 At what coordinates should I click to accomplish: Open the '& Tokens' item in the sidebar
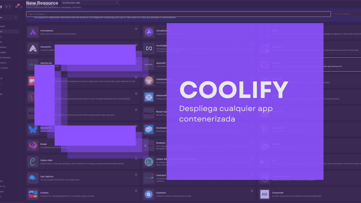point(4,68)
